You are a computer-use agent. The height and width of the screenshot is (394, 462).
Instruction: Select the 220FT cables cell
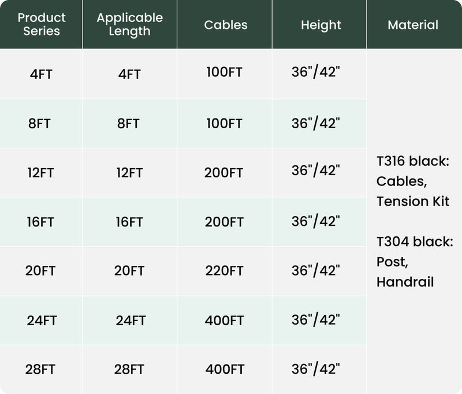[224, 270]
